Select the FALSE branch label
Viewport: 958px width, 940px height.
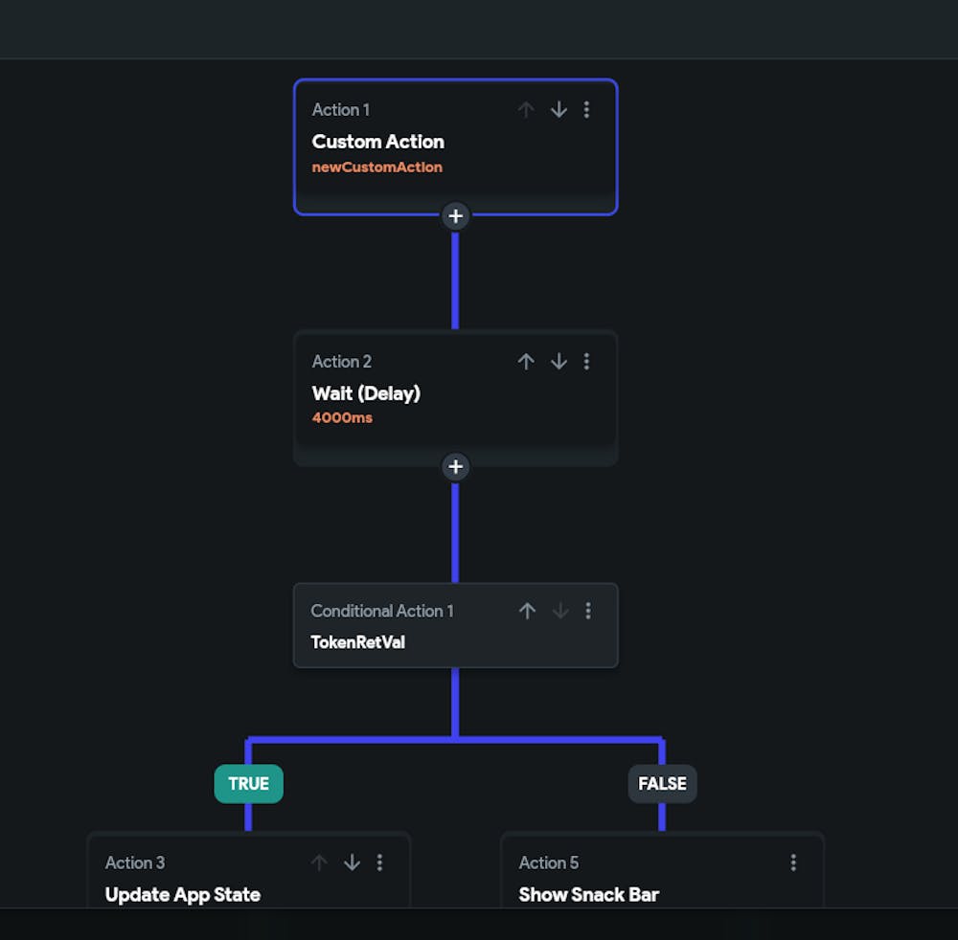pos(662,784)
